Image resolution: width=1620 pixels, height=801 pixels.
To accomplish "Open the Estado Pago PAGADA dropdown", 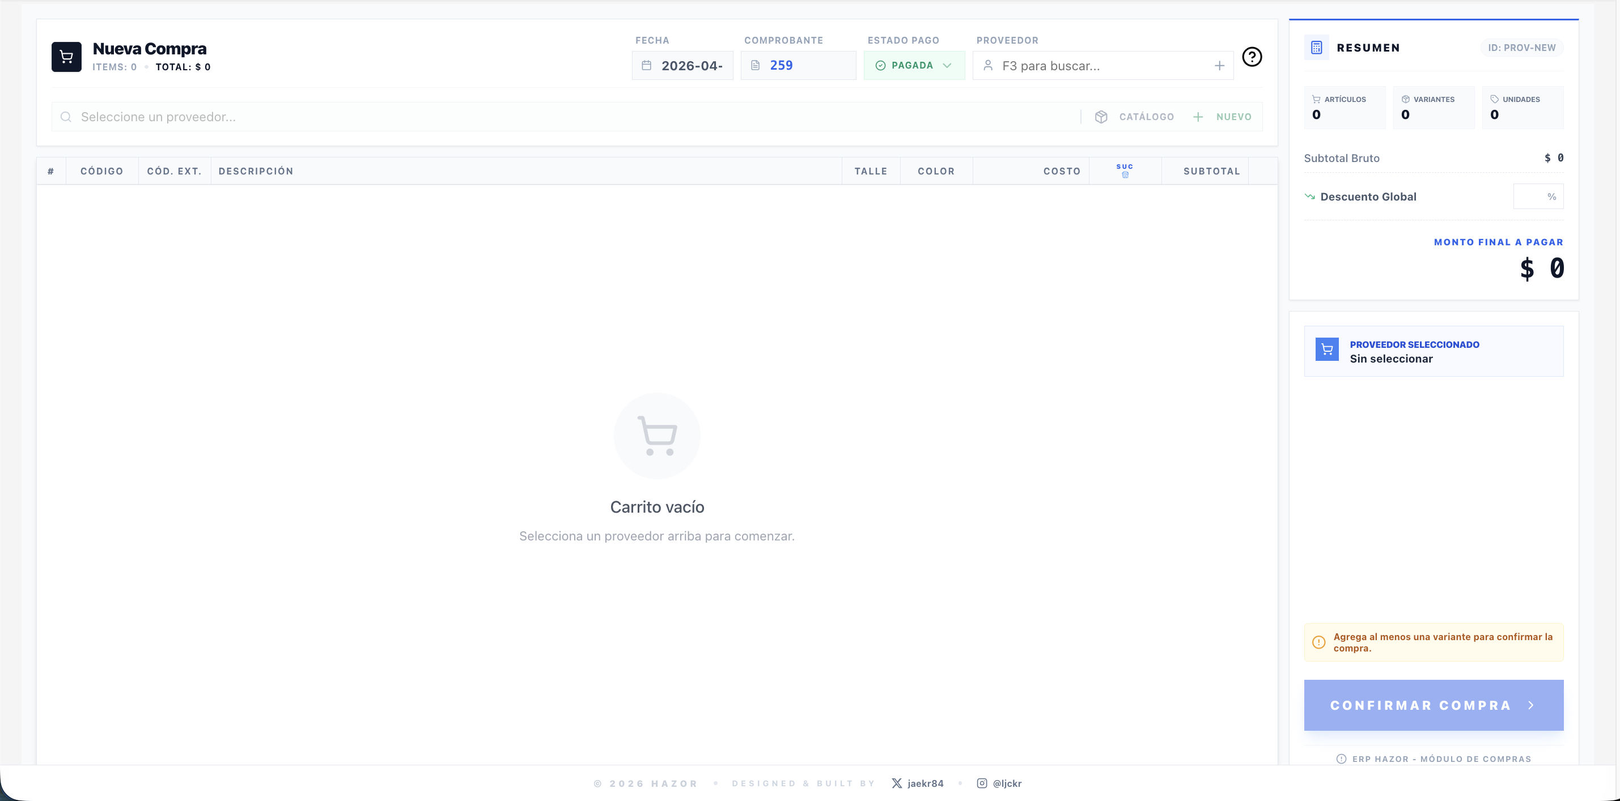I will [x=914, y=65].
